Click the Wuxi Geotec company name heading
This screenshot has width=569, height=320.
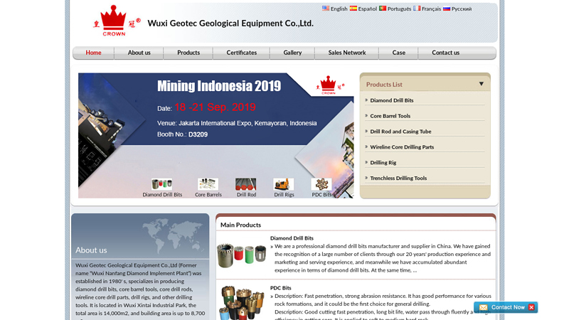click(x=230, y=23)
